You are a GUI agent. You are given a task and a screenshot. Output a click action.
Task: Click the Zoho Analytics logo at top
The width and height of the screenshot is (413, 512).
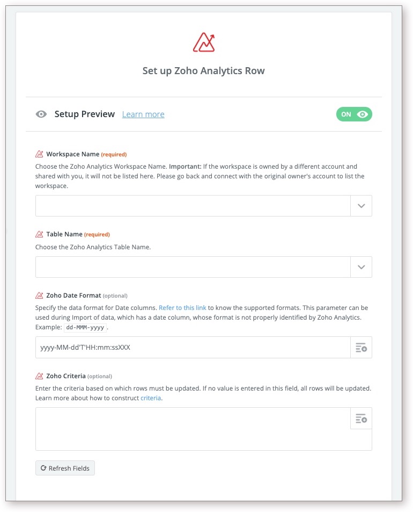click(204, 42)
